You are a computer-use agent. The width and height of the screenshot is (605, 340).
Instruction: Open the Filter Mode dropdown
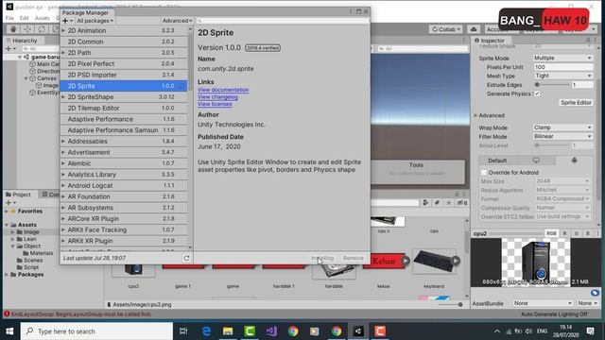click(x=562, y=136)
